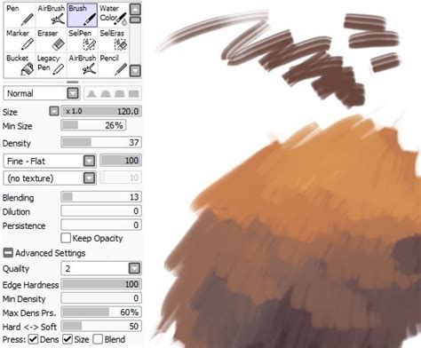Choose the Pencil tool
The height and width of the screenshot is (348, 421).
coord(114,65)
